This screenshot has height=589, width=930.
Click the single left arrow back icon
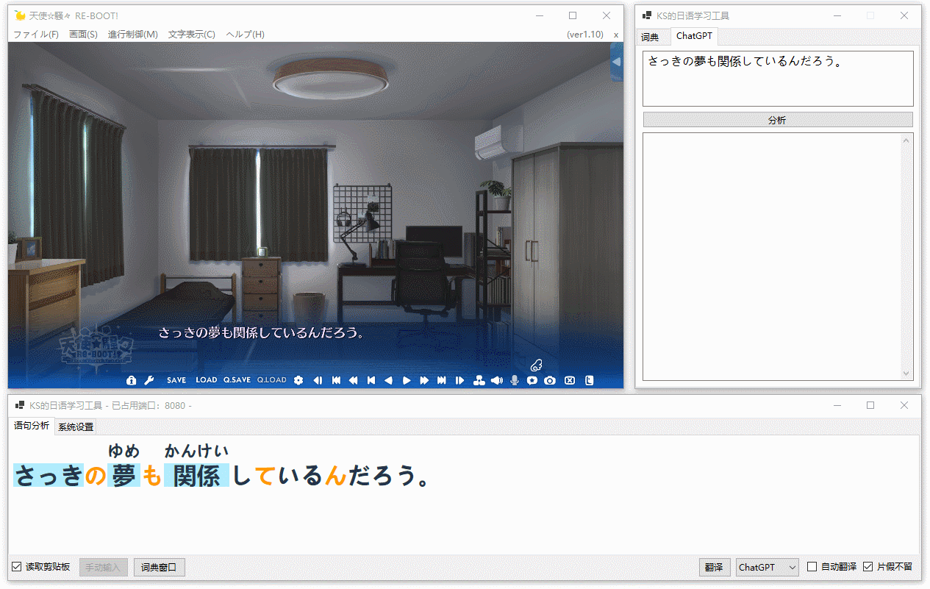[389, 380]
